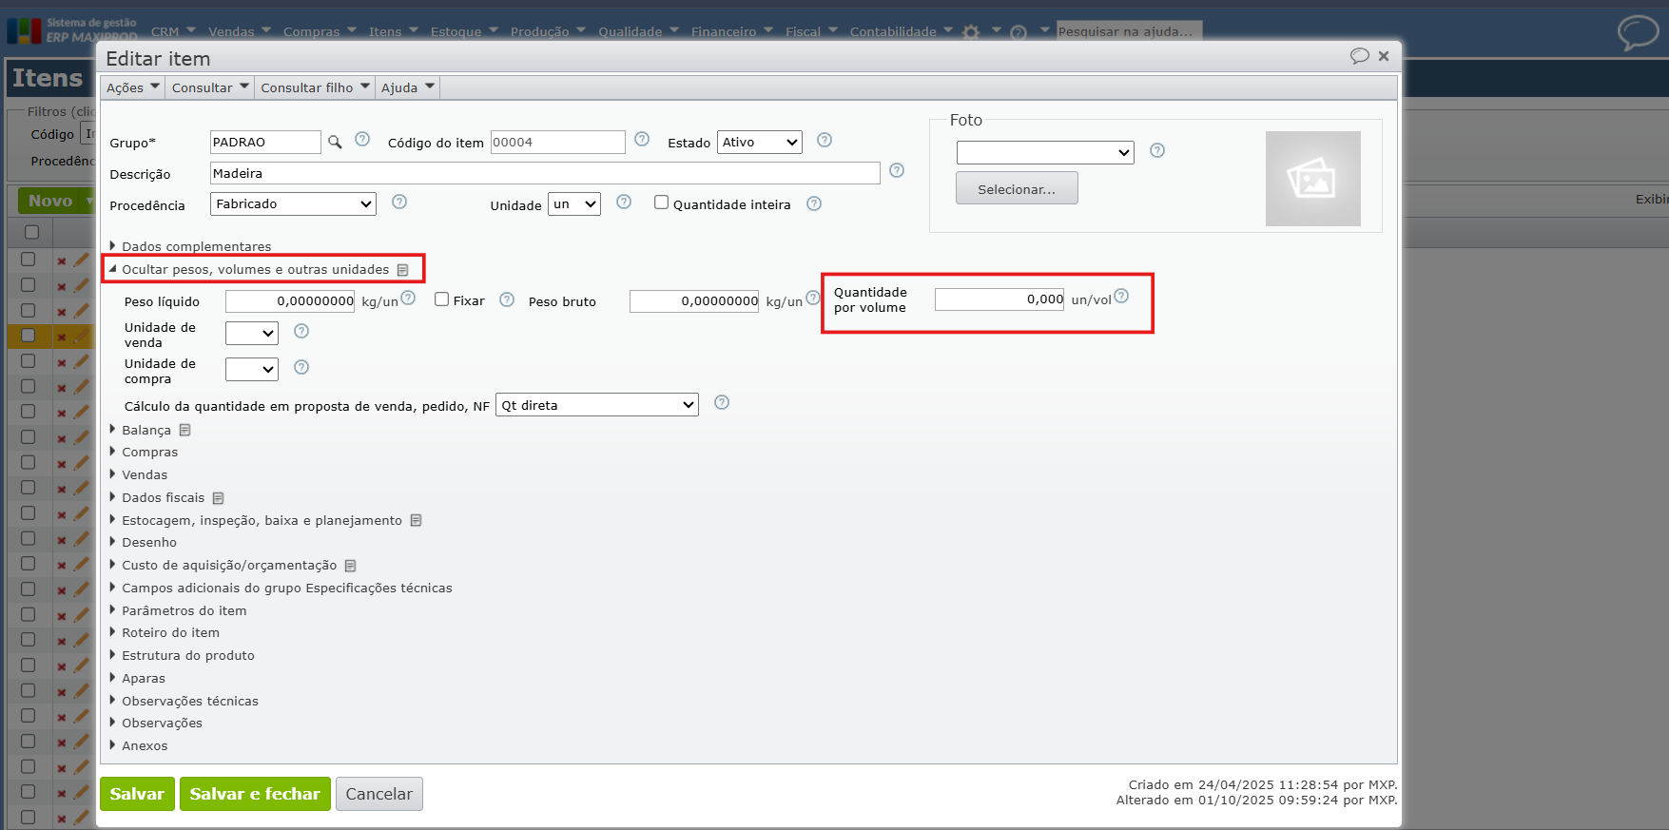Viewport: 1669px width, 830px height.
Task: Click the search magnifier next to Grupo
Action: [335, 142]
